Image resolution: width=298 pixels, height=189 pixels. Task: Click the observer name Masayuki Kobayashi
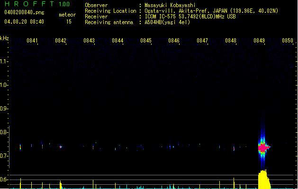coord(170,5)
